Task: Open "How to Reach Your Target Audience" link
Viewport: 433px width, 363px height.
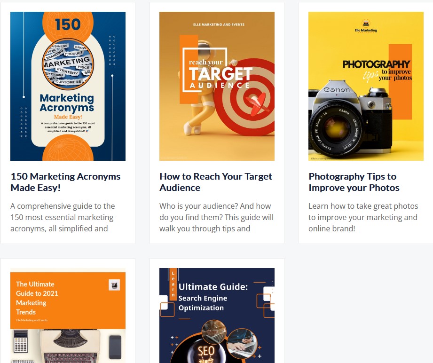Action: click(216, 182)
